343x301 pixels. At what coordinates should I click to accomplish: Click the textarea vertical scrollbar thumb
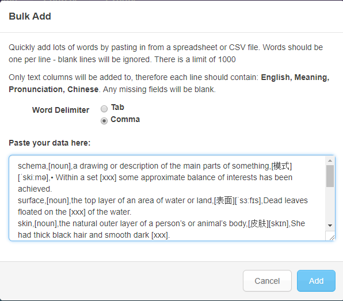(330, 176)
